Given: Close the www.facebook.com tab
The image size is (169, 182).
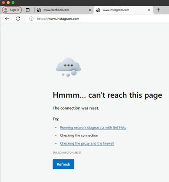Looking at the screenshot, I should coord(90,10).
